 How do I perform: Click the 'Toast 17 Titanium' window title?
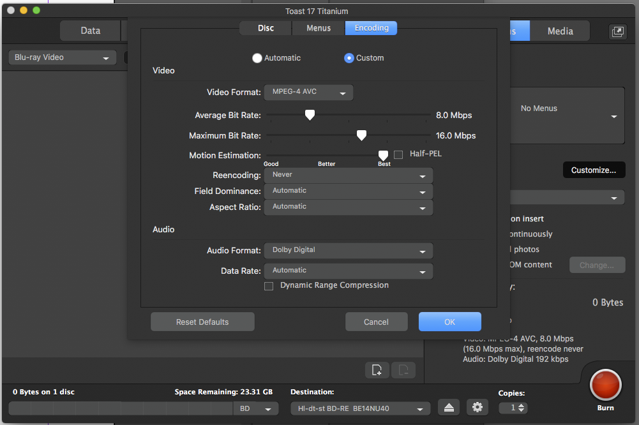(x=317, y=11)
